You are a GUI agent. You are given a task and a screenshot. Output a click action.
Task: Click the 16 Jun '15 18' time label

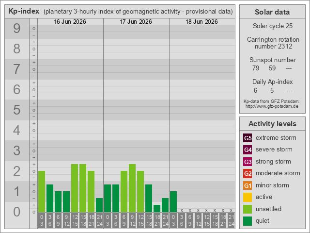83,220
